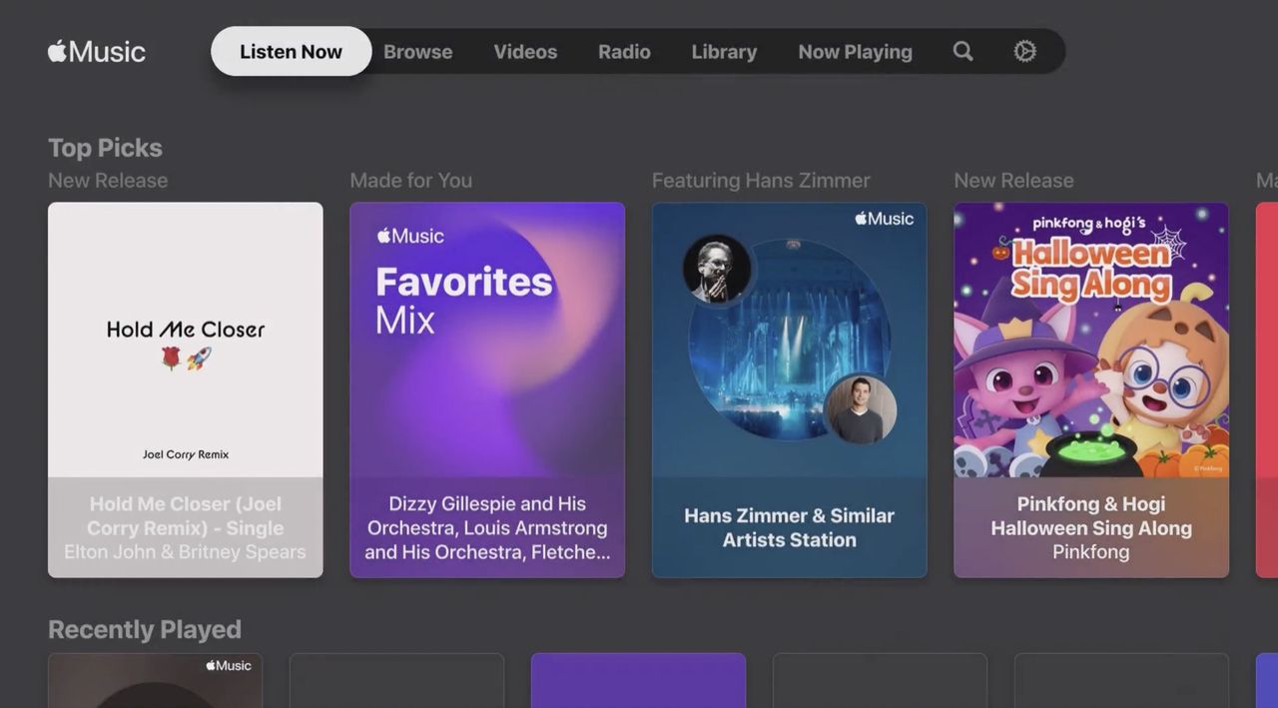Click the Top Picks section heading
Screen dimensions: 1278x708
pos(105,147)
